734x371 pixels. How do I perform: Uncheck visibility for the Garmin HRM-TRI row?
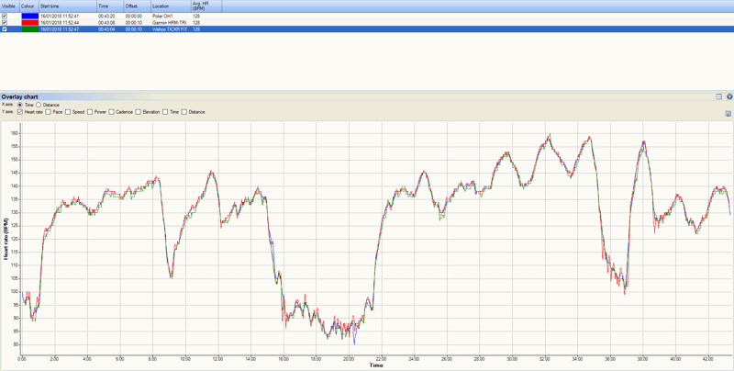5,22
